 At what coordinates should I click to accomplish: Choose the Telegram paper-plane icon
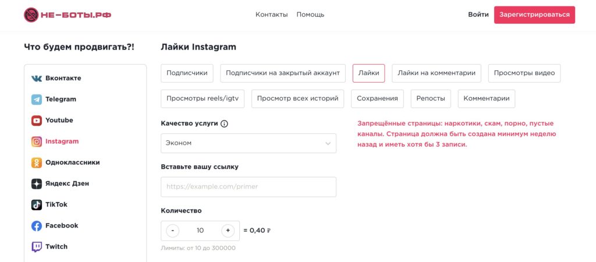(x=37, y=100)
